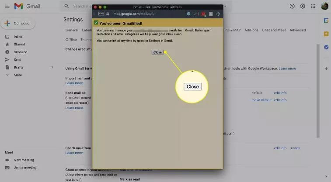331x182 pixels.
Task: Open the Gmail main menu hamburger icon
Action: (7, 6)
